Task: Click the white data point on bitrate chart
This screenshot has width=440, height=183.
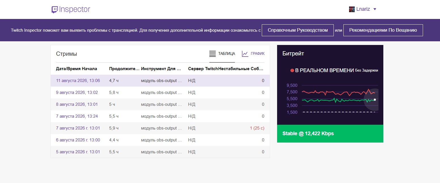Action: pos(375,100)
